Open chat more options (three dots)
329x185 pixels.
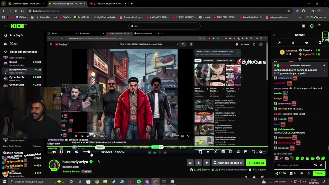point(325,35)
